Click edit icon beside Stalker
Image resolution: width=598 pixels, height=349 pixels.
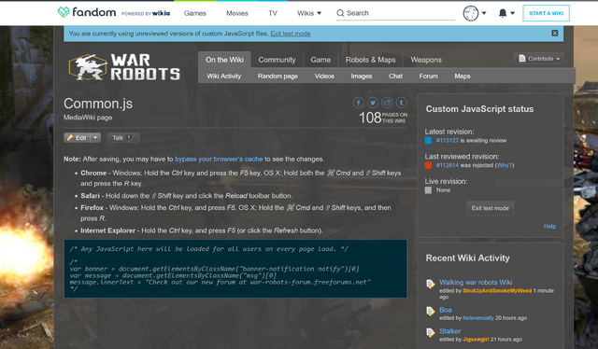click(431, 332)
